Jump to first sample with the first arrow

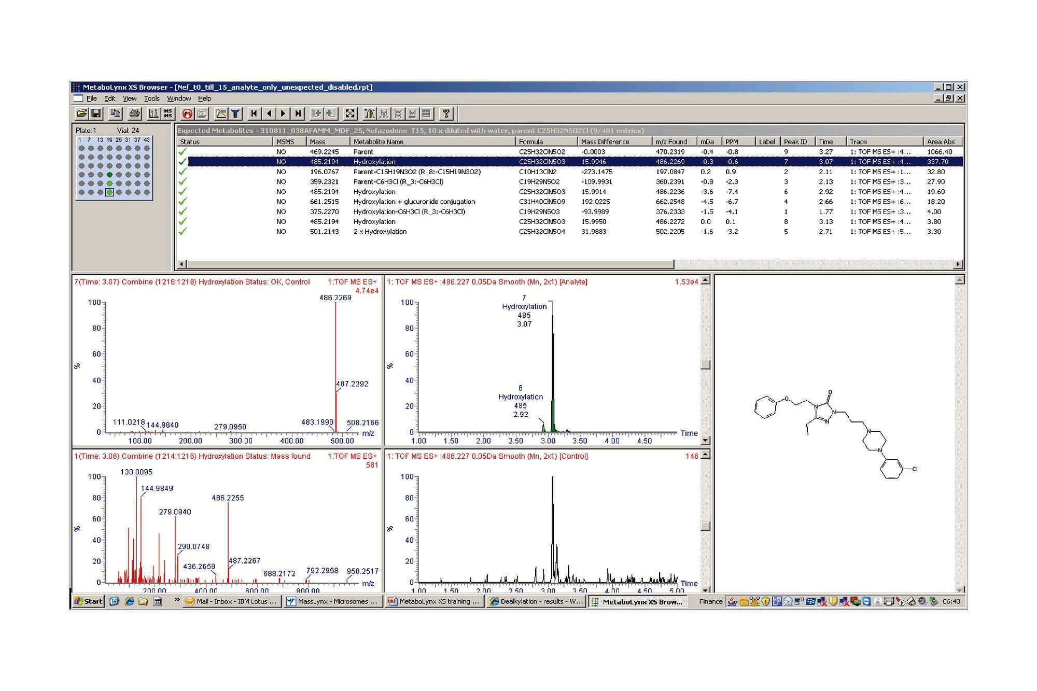[254, 114]
